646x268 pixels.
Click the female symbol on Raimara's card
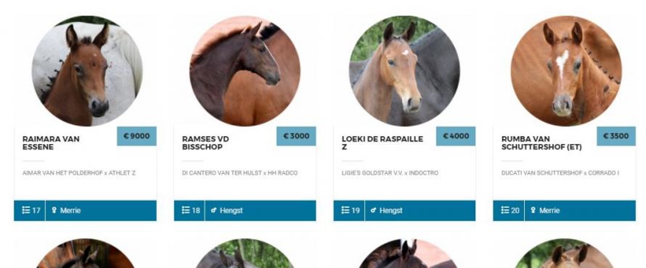[54, 210]
